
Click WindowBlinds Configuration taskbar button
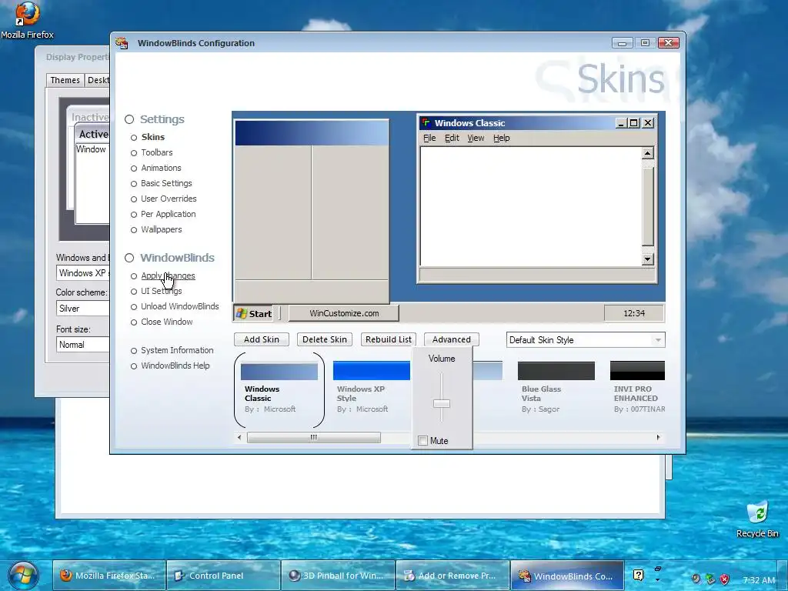pos(567,576)
